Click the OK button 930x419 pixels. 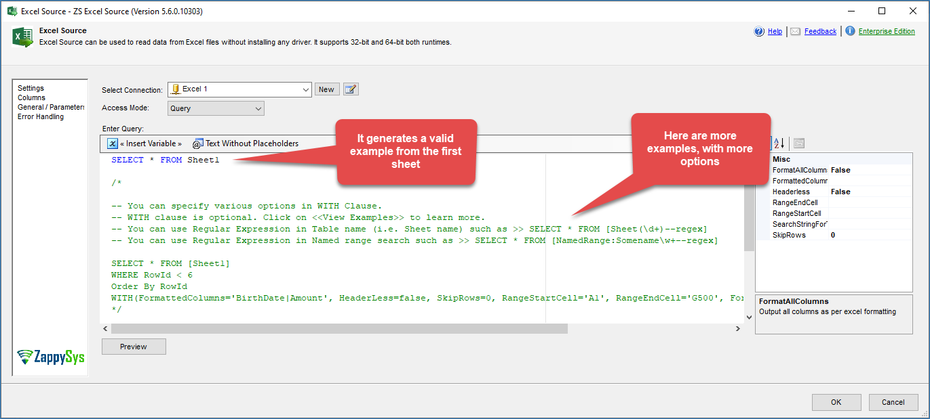coord(836,402)
